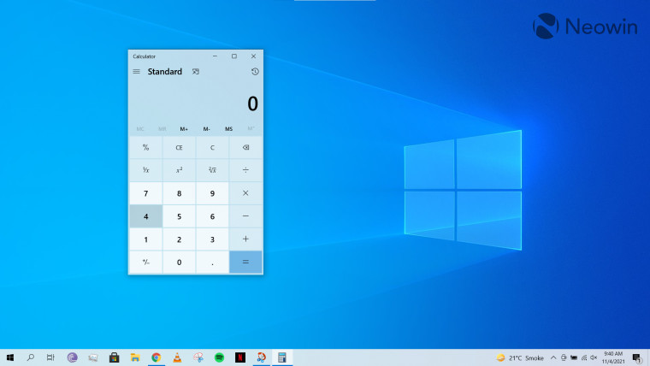
Task: Click number 5 on keypad
Action: 179,216
